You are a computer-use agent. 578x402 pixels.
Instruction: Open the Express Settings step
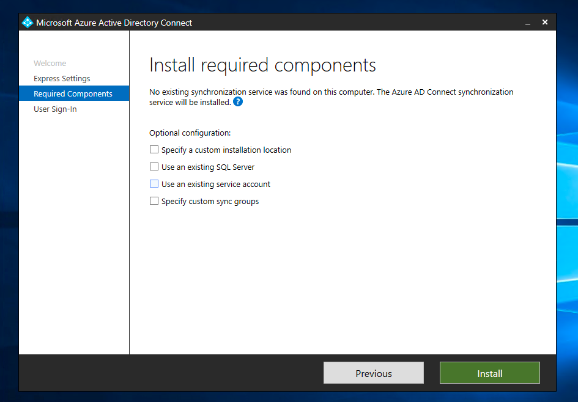click(62, 78)
